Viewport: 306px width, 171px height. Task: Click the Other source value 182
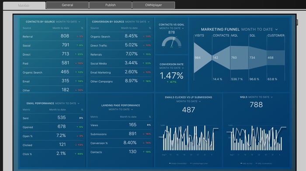[x=66, y=90]
